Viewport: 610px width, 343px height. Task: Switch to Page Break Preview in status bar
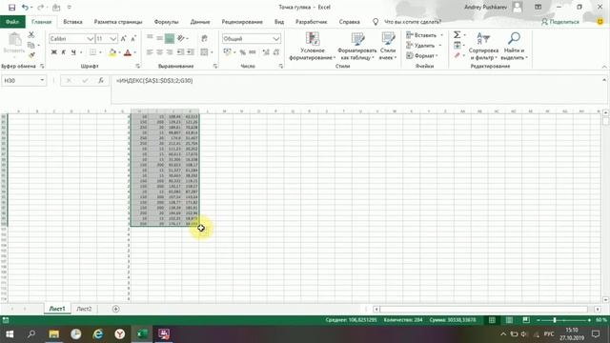(526, 320)
